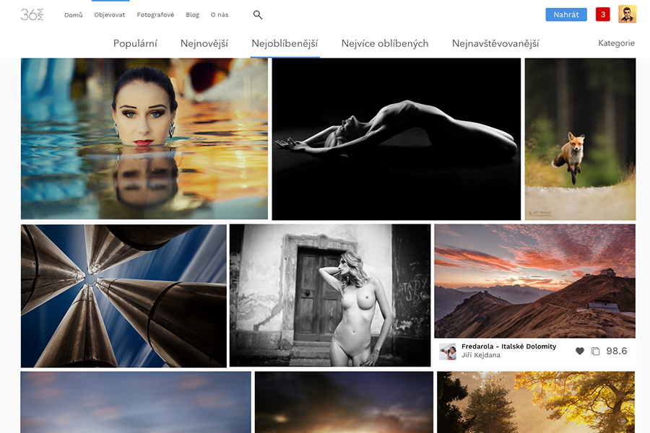The height and width of the screenshot is (433, 650).
Task: Expand the Kategorie filter
Action: tap(616, 43)
